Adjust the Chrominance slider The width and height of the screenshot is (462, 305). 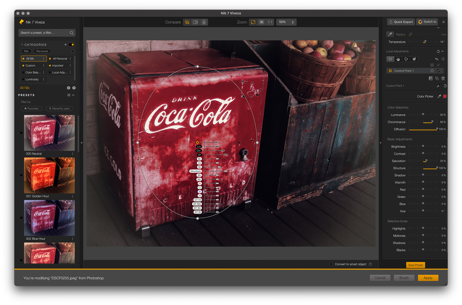click(x=423, y=122)
